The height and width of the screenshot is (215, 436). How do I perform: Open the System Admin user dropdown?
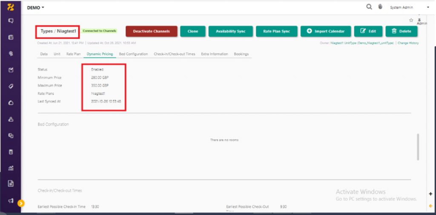click(x=410, y=8)
